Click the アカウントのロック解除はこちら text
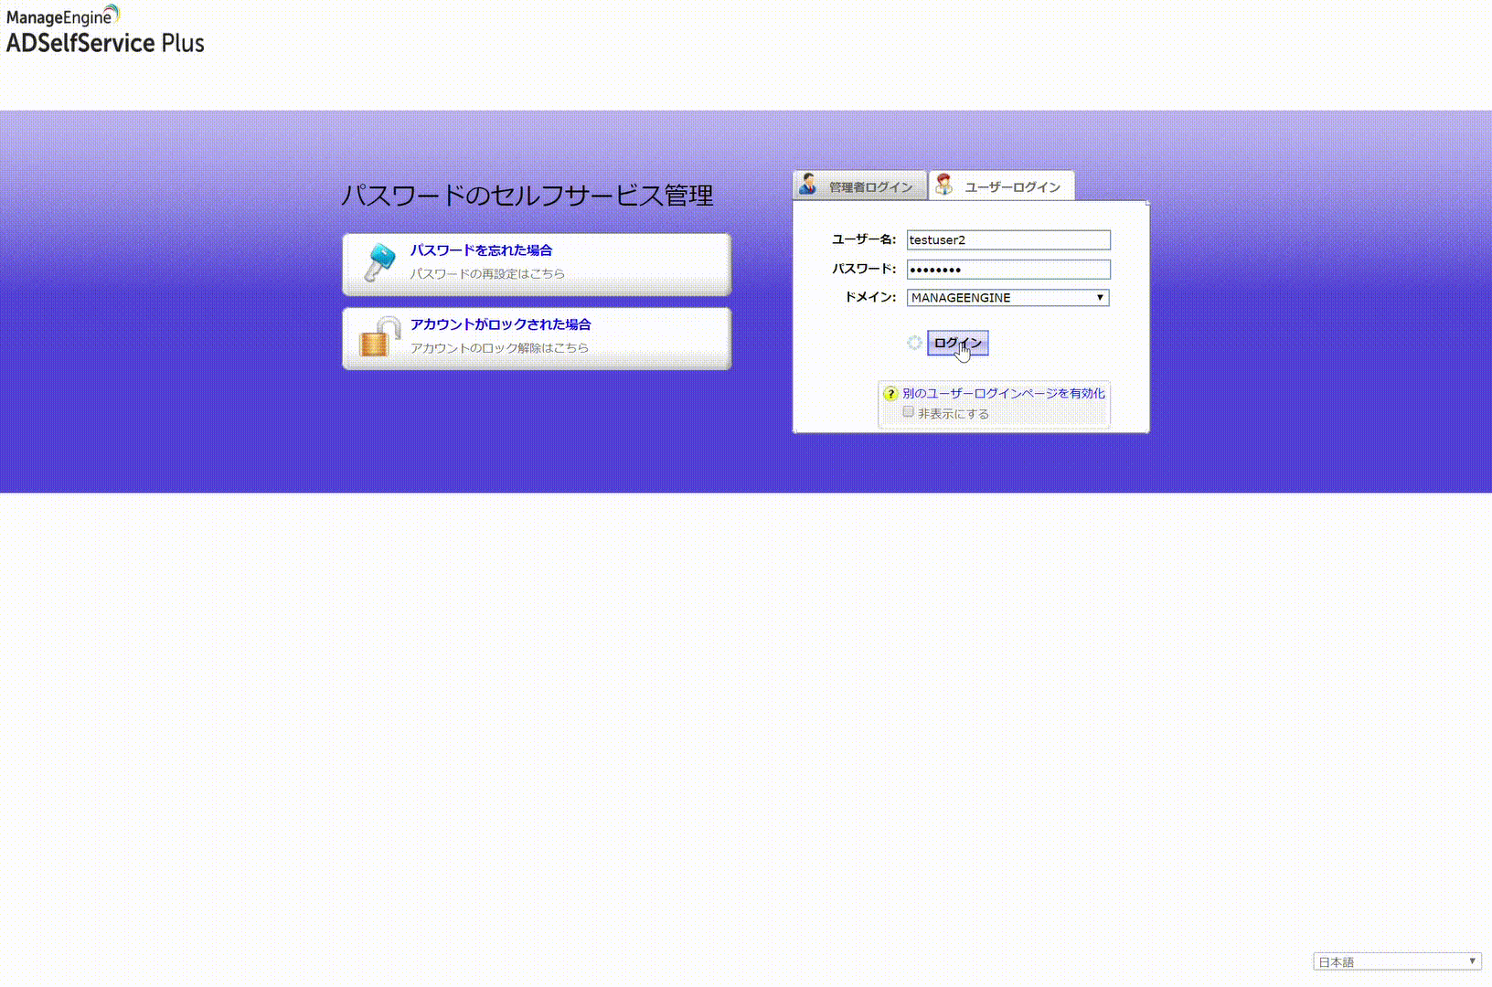Screen dimensions: 1492x987 point(499,348)
